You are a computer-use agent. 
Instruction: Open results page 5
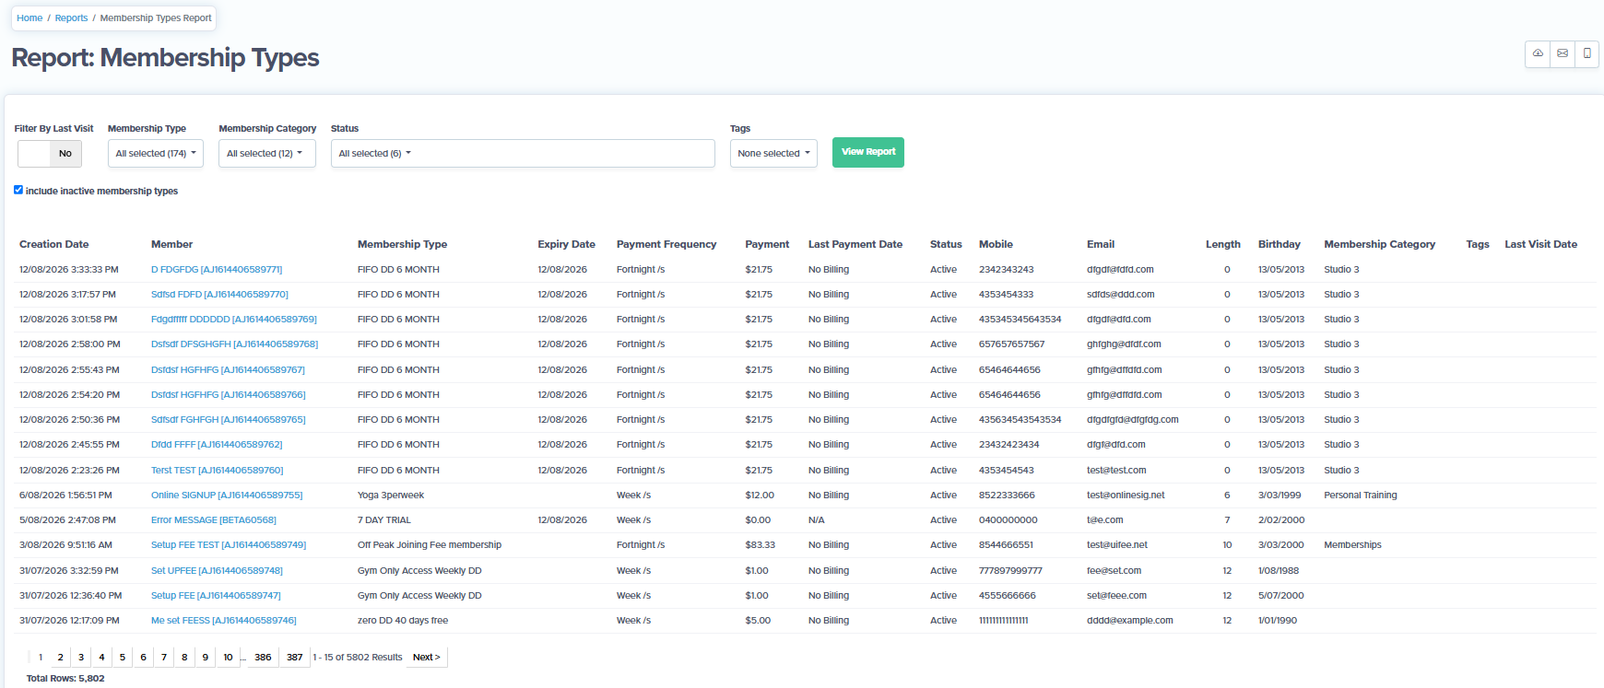click(x=123, y=658)
